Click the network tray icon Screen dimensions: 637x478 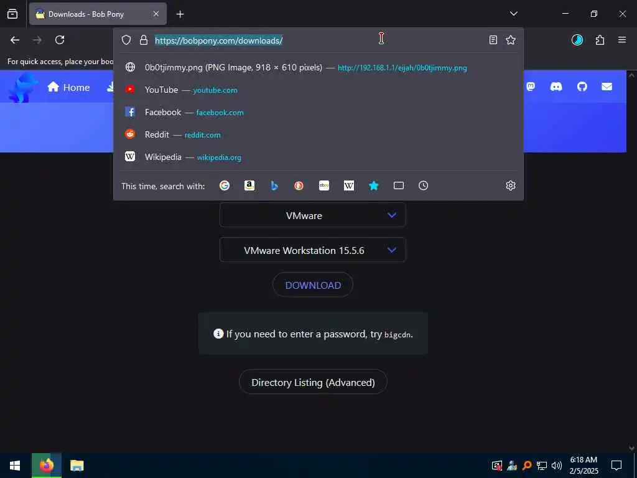(x=542, y=466)
